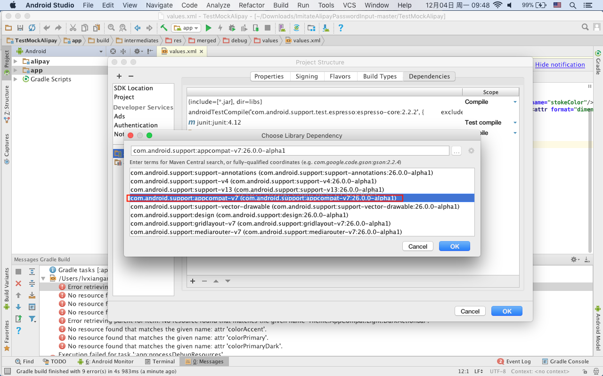Screen dimensions: 603x376
Task: Click OK in Project Structure dialog
Action: coord(507,311)
